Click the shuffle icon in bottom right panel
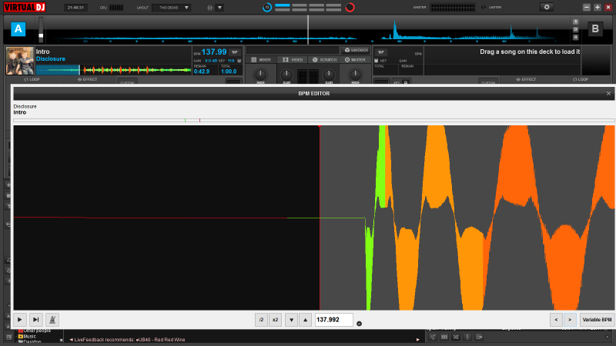This screenshot has width=616, height=346. tap(456, 337)
